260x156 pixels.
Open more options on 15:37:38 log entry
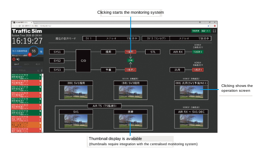click(40, 90)
